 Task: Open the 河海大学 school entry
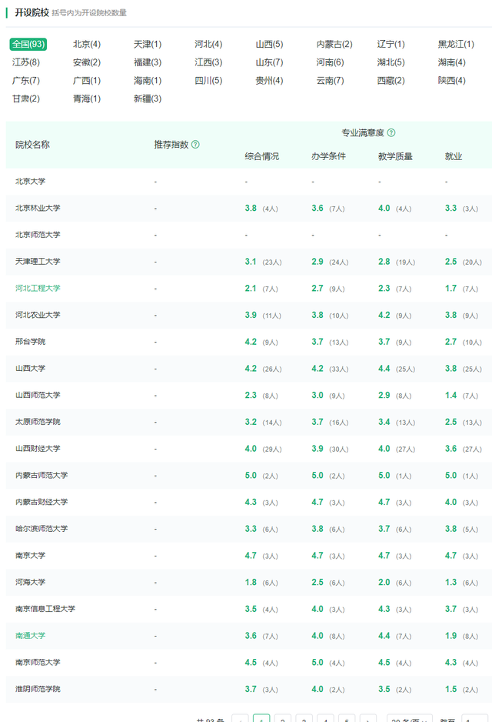point(30,582)
